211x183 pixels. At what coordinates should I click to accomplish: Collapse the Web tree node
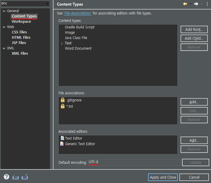pos(4,27)
